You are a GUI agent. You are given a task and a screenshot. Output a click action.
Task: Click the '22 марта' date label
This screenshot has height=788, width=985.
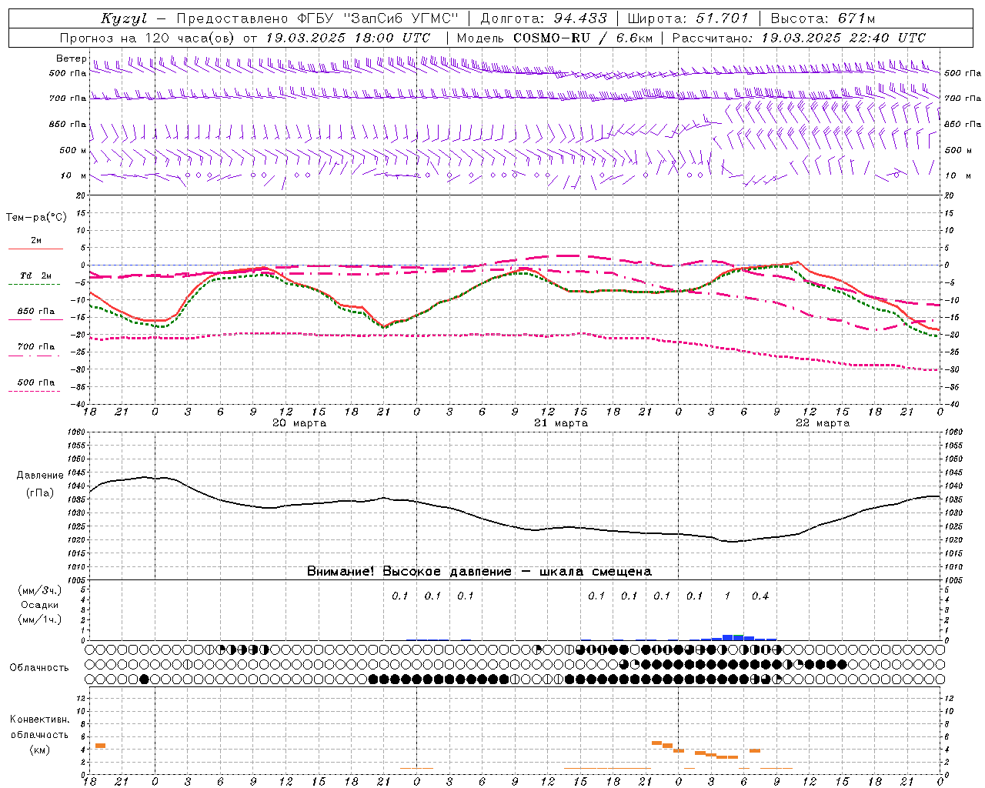click(x=823, y=423)
